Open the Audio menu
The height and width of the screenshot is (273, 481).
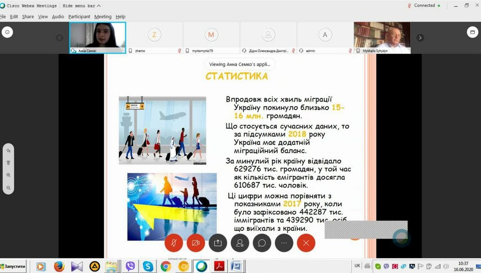tap(59, 16)
